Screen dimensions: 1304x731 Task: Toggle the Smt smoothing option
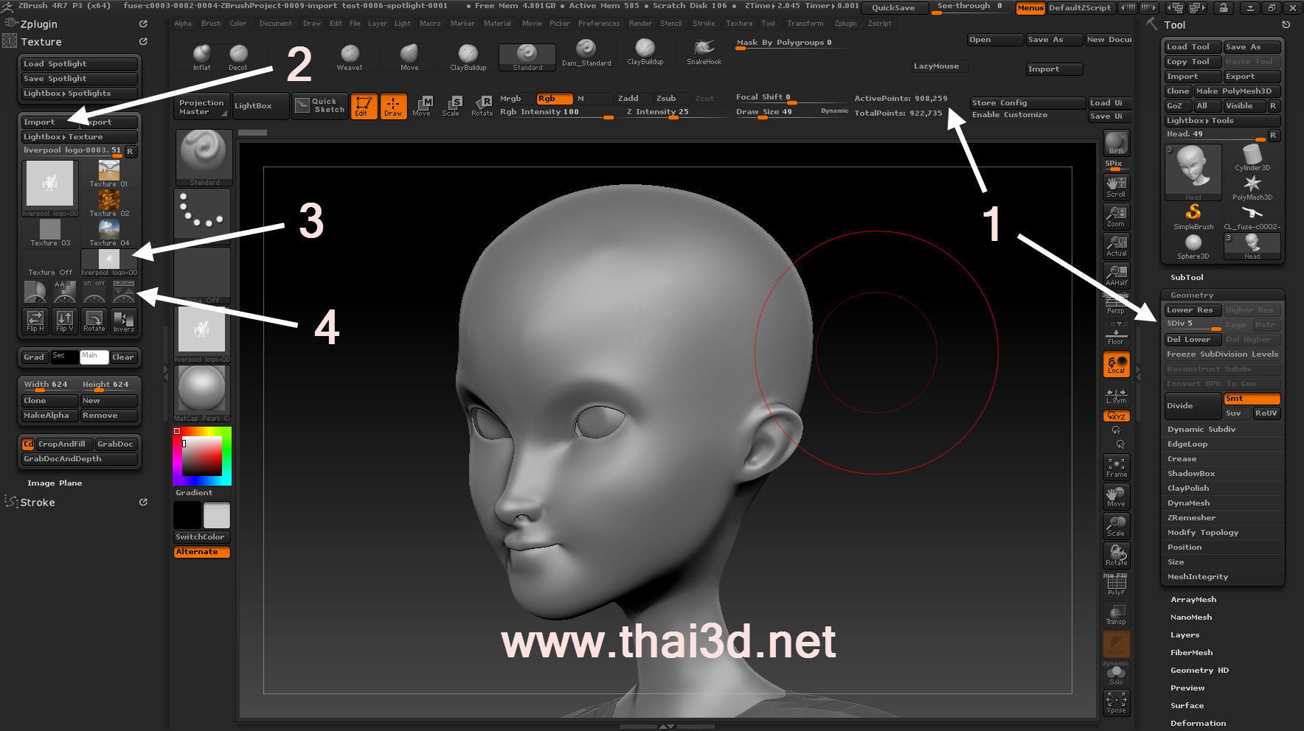[x=1251, y=399]
